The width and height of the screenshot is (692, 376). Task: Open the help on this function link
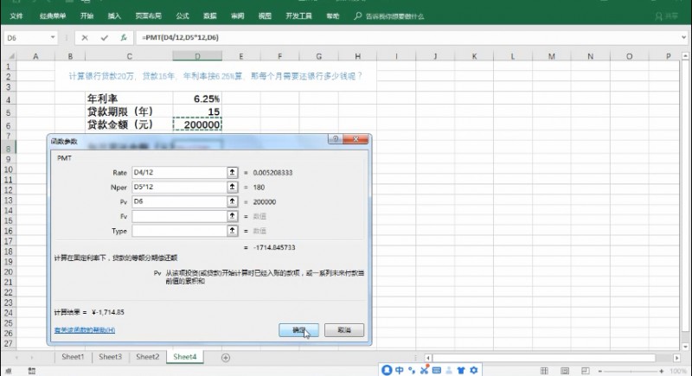(85, 329)
